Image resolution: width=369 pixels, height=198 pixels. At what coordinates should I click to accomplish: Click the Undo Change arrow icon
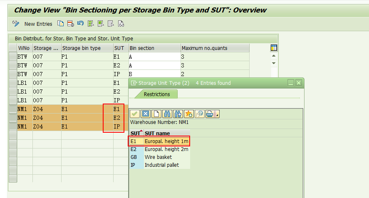point(80,23)
